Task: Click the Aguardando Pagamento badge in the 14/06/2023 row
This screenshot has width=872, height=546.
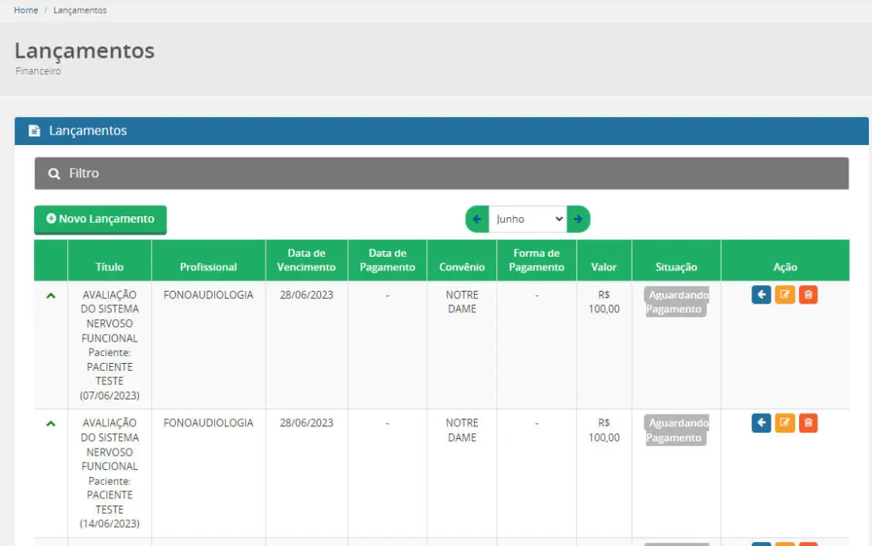Action: pyautogui.click(x=677, y=430)
